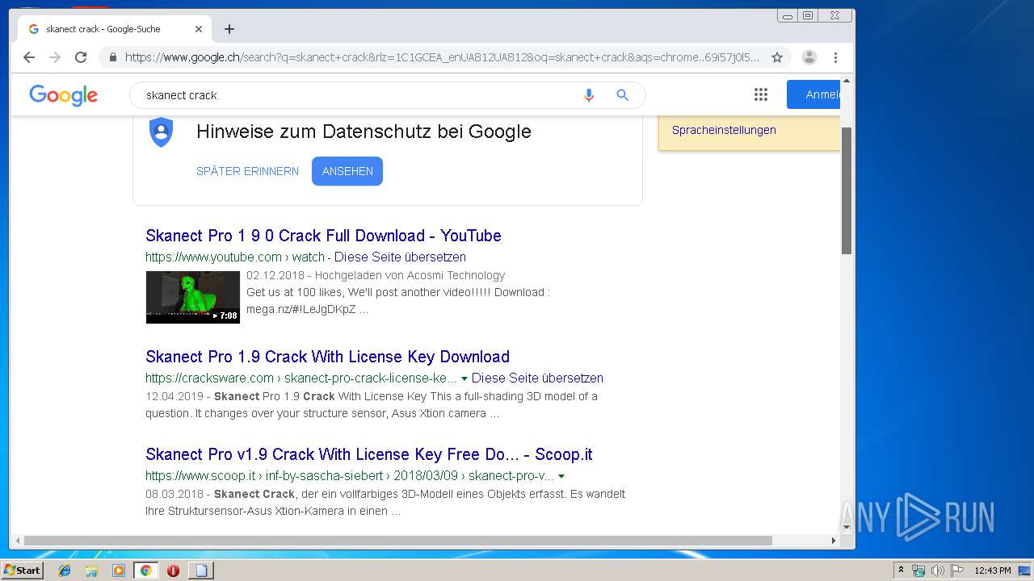
Task: Open the Windows Start menu
Action: (23, 571)
